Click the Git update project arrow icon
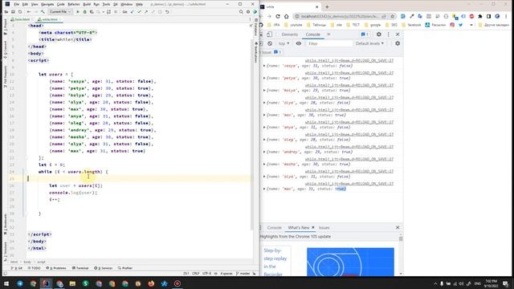The height and width of the screenshot is (289, 514). coord(132,12)
